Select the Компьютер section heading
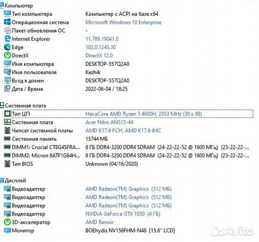259x242 pixels. pos(19,6)
